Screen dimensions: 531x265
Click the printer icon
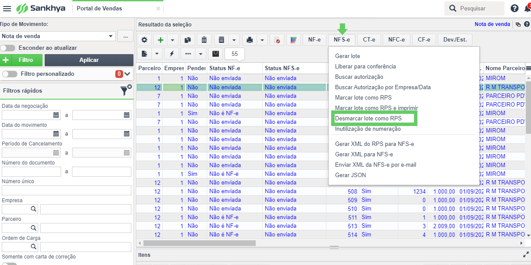click(250, 40)
